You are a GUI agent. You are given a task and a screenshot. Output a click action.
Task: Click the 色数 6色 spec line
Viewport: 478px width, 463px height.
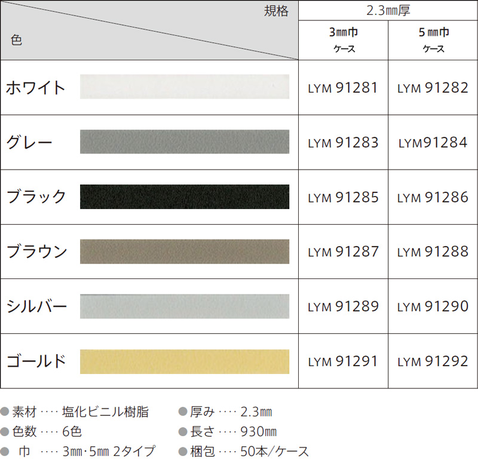coord(41,431)
